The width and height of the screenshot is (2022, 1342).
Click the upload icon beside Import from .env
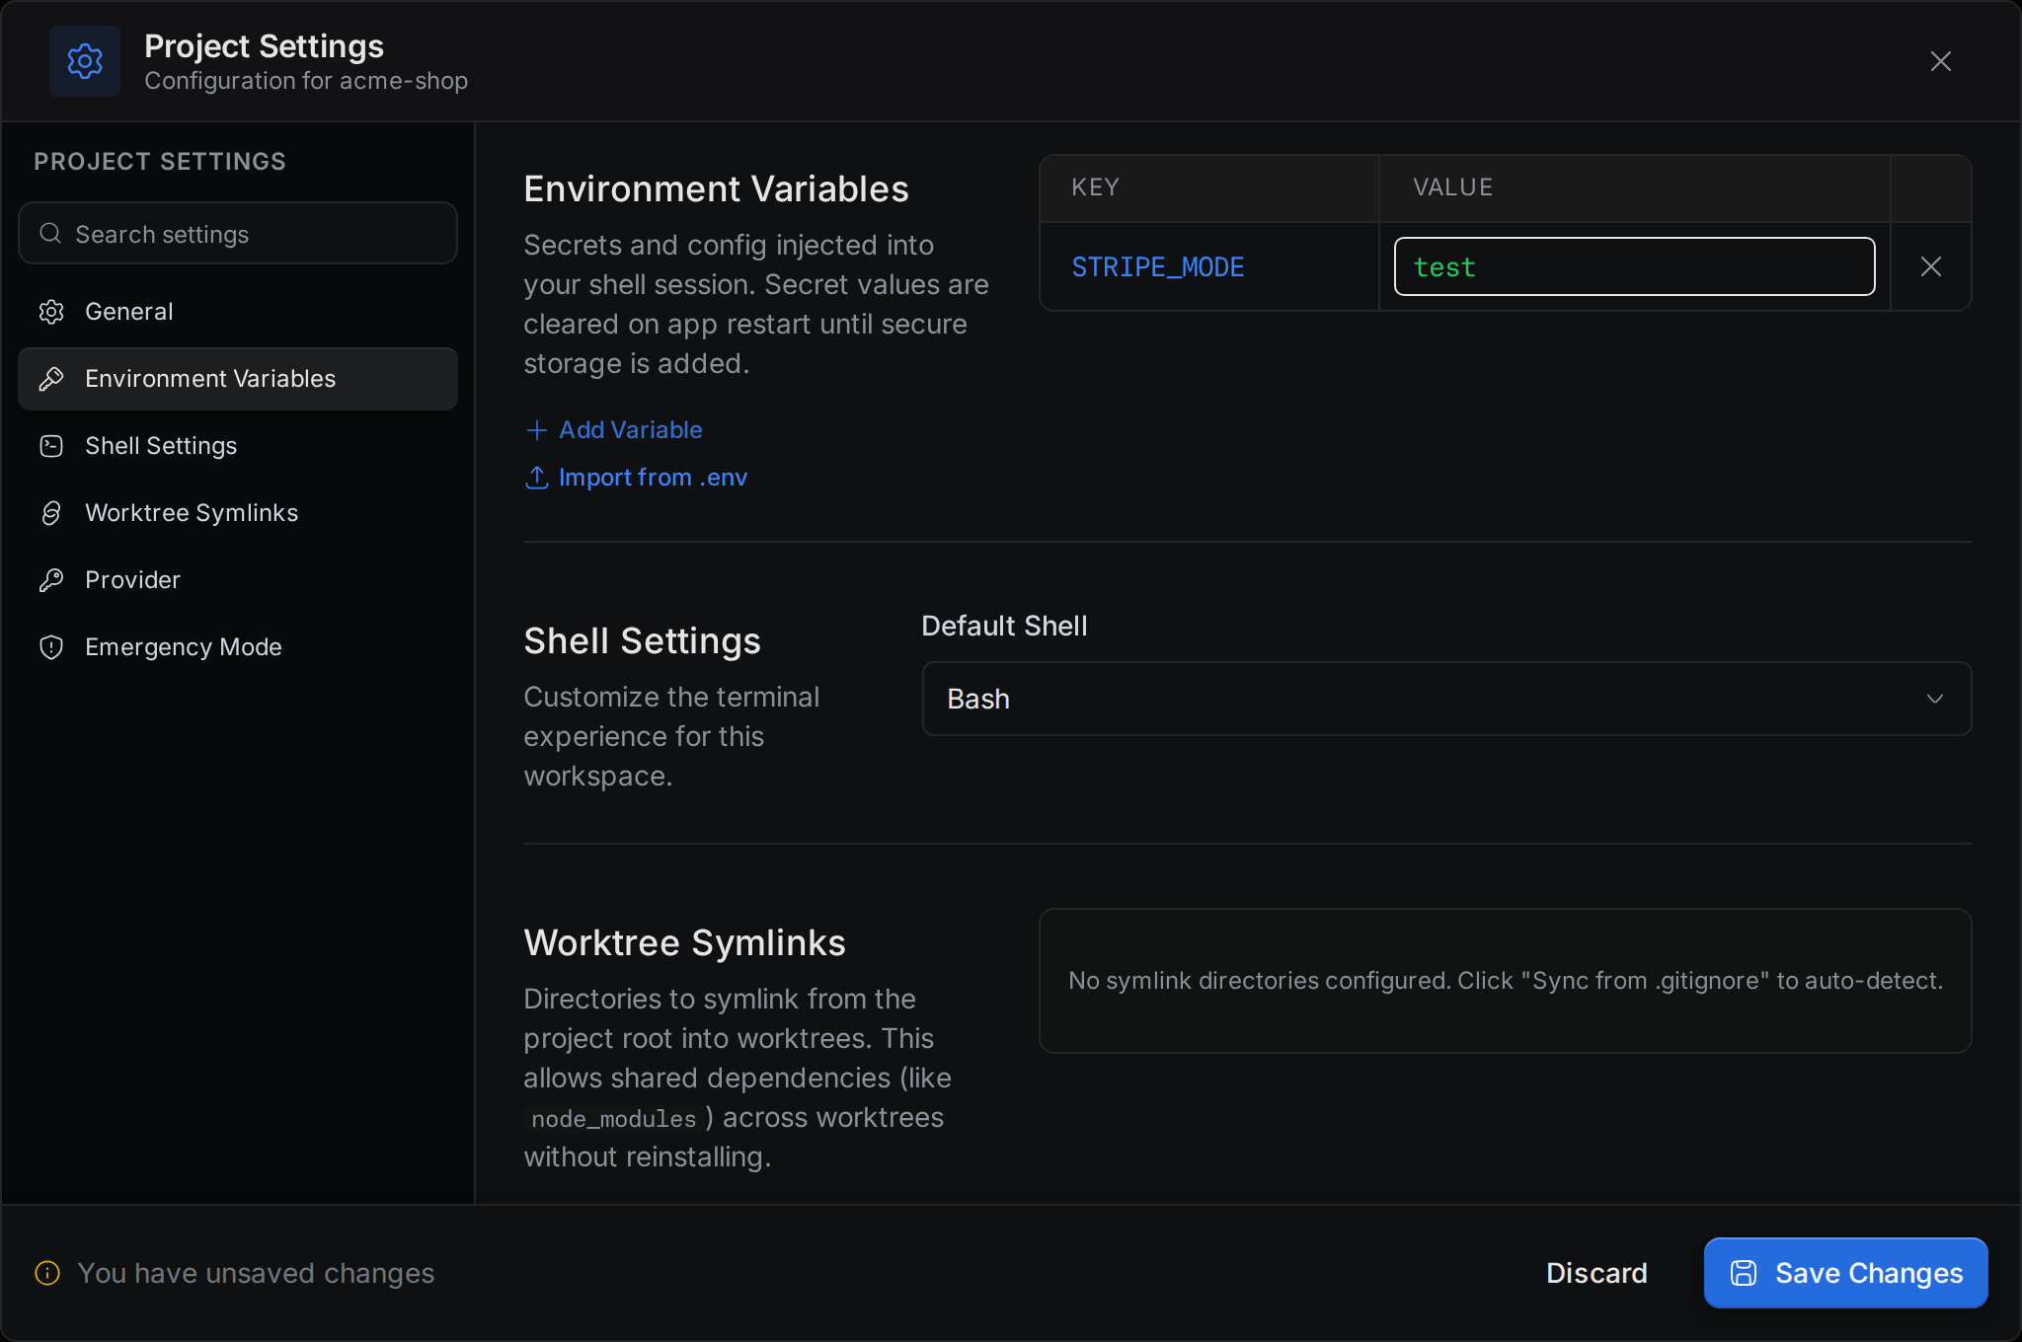(x=536, y=478)
